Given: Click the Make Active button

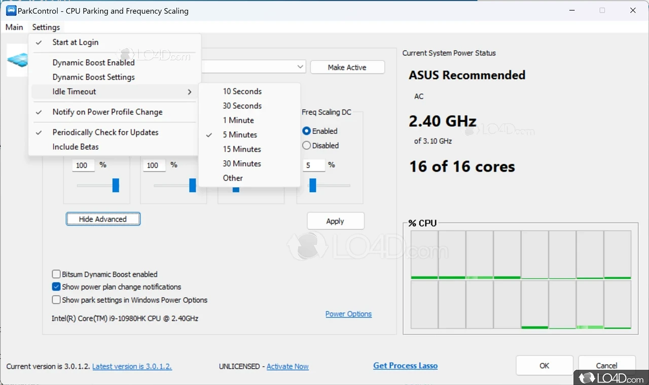Looking at the screenshot, I should (x=347, y=67).
